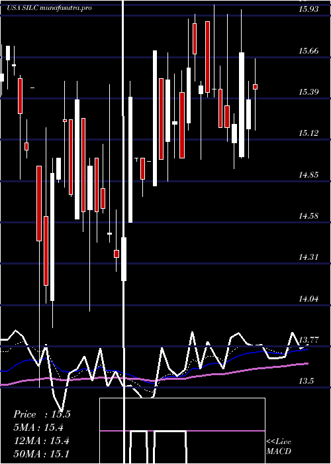This screenshot has height=464, width=331.
Task: Click the <<Live MACD label
Action: coord(279,447)
